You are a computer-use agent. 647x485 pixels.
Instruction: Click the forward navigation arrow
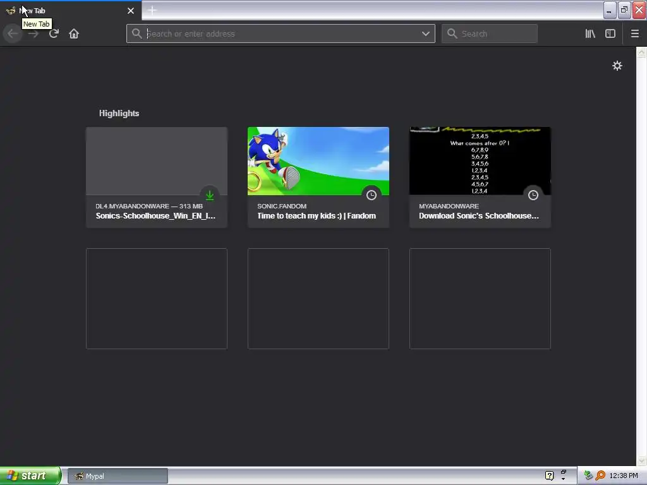coord(33,34)
